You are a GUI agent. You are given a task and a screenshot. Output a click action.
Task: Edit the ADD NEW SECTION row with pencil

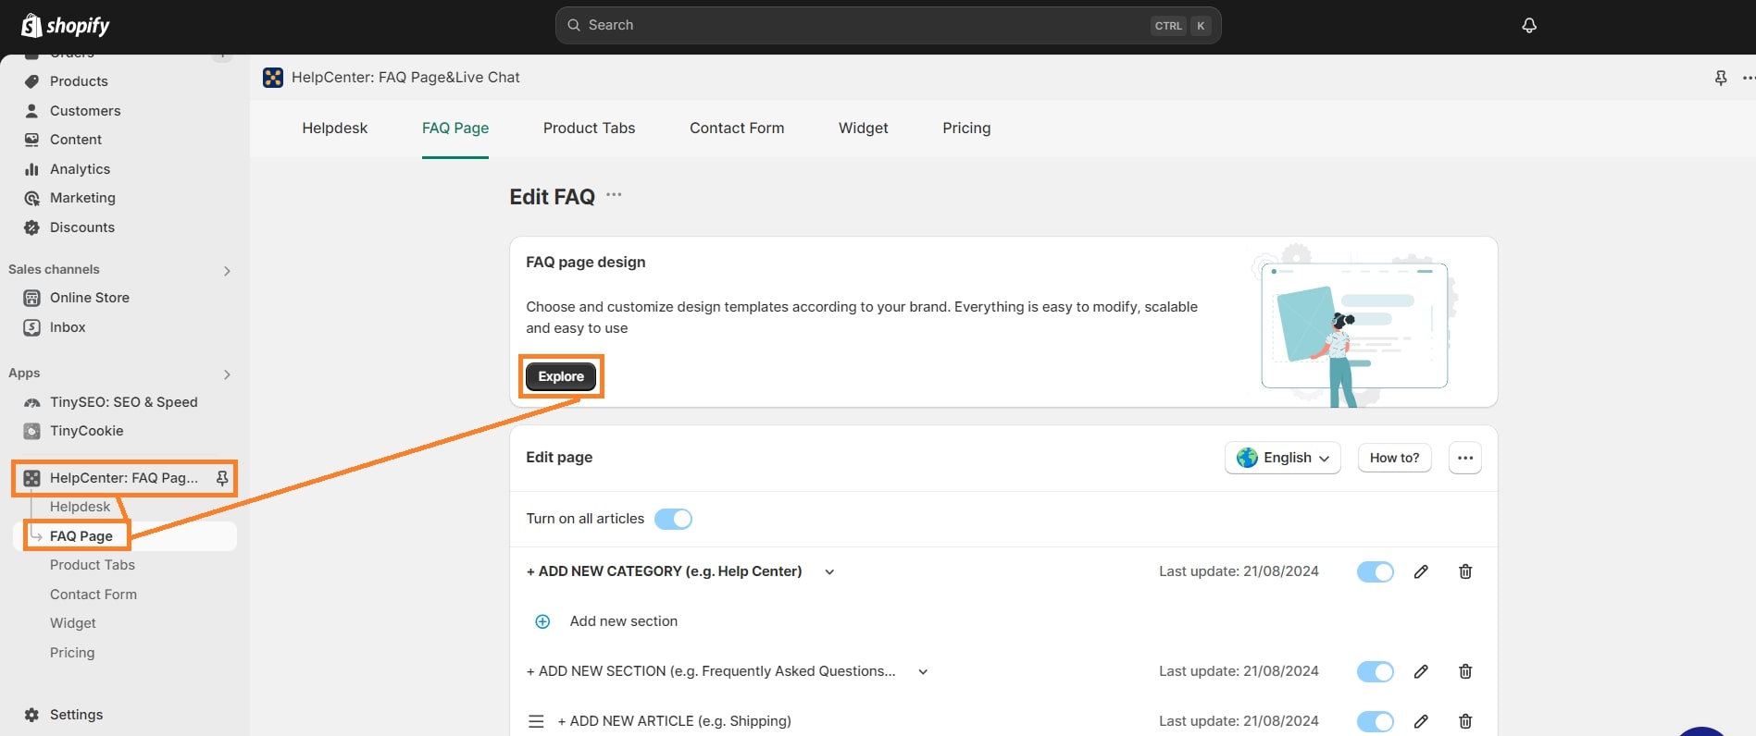click(x=1421, y=671)
